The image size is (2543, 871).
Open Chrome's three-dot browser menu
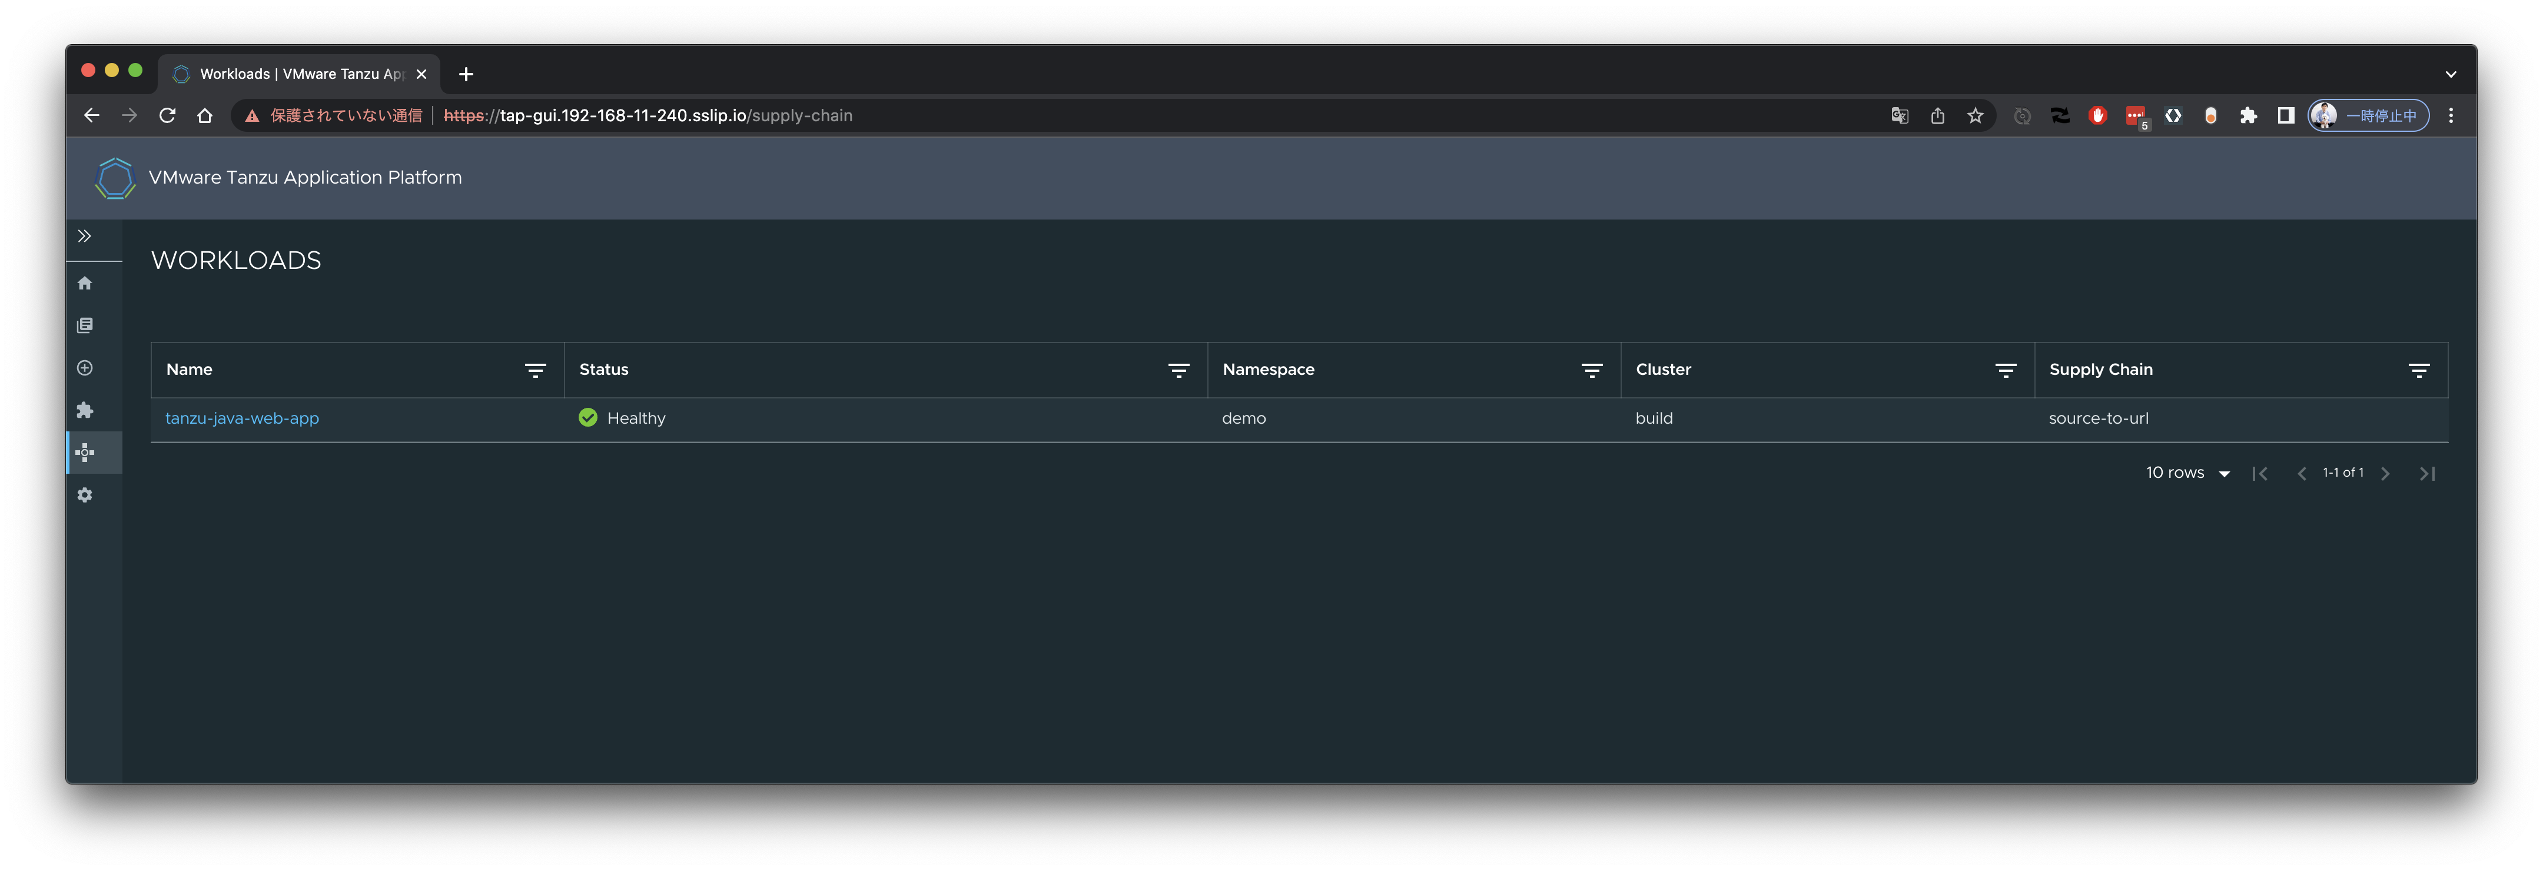coord(2451,115)
